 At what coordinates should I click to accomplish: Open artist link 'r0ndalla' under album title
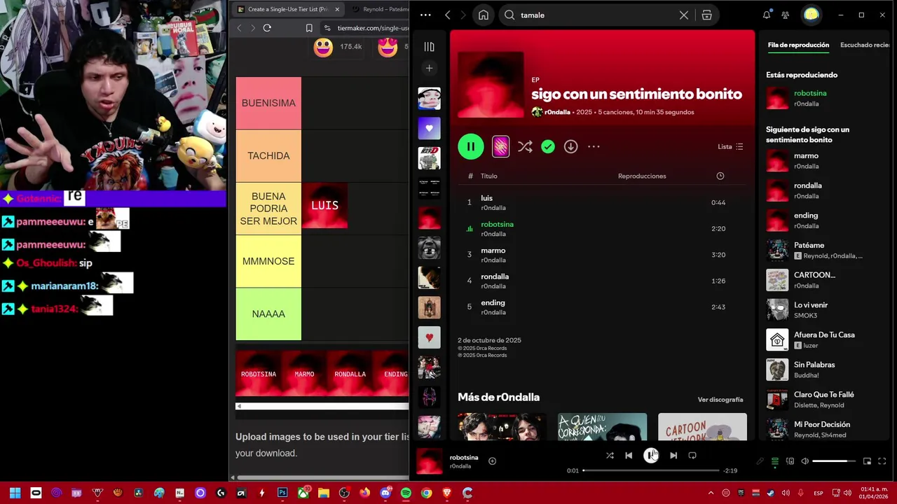557,112
